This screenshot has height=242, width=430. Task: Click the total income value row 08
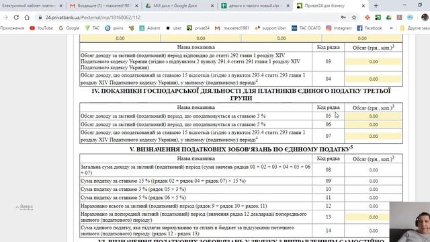tap(374, 170)
